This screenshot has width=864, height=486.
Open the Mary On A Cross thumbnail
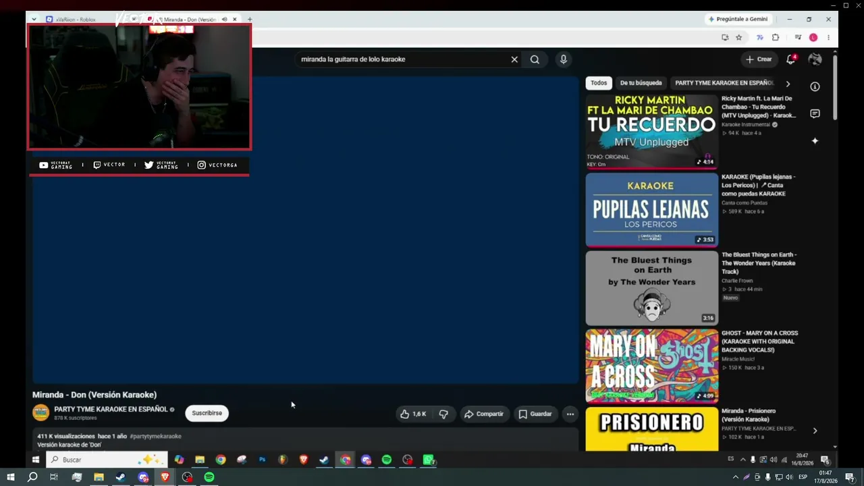click(651, 366)
